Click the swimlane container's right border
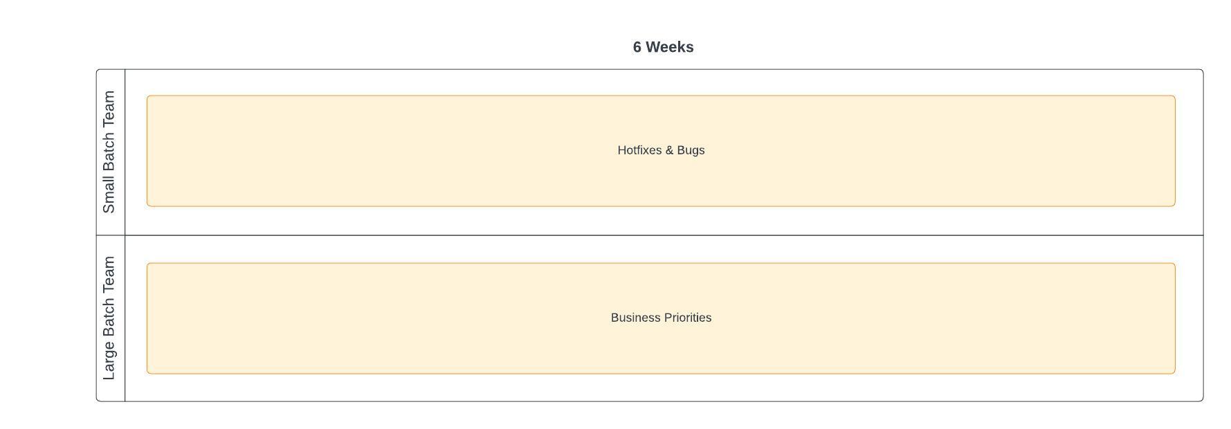 [x=1203, y=235]
